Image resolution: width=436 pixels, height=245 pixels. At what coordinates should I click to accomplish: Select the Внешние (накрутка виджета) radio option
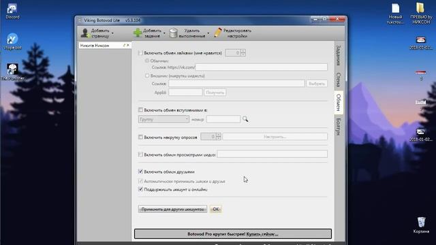tap(147, 76)
